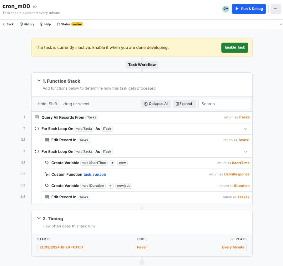This screenshot has width=283, height=266.
Task: Click the tag icon on lStartTime variable row
Action: (x=47, y=163)
